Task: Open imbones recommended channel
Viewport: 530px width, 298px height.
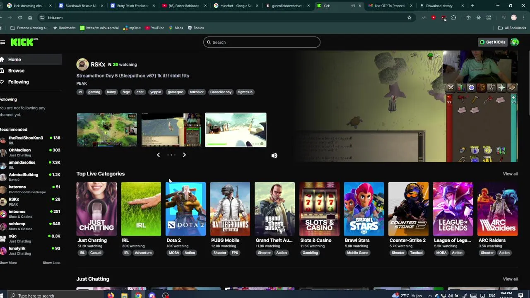Action: 31,214
